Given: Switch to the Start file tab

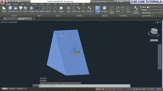Looking at the screenshot, I should tap(5, 19).
